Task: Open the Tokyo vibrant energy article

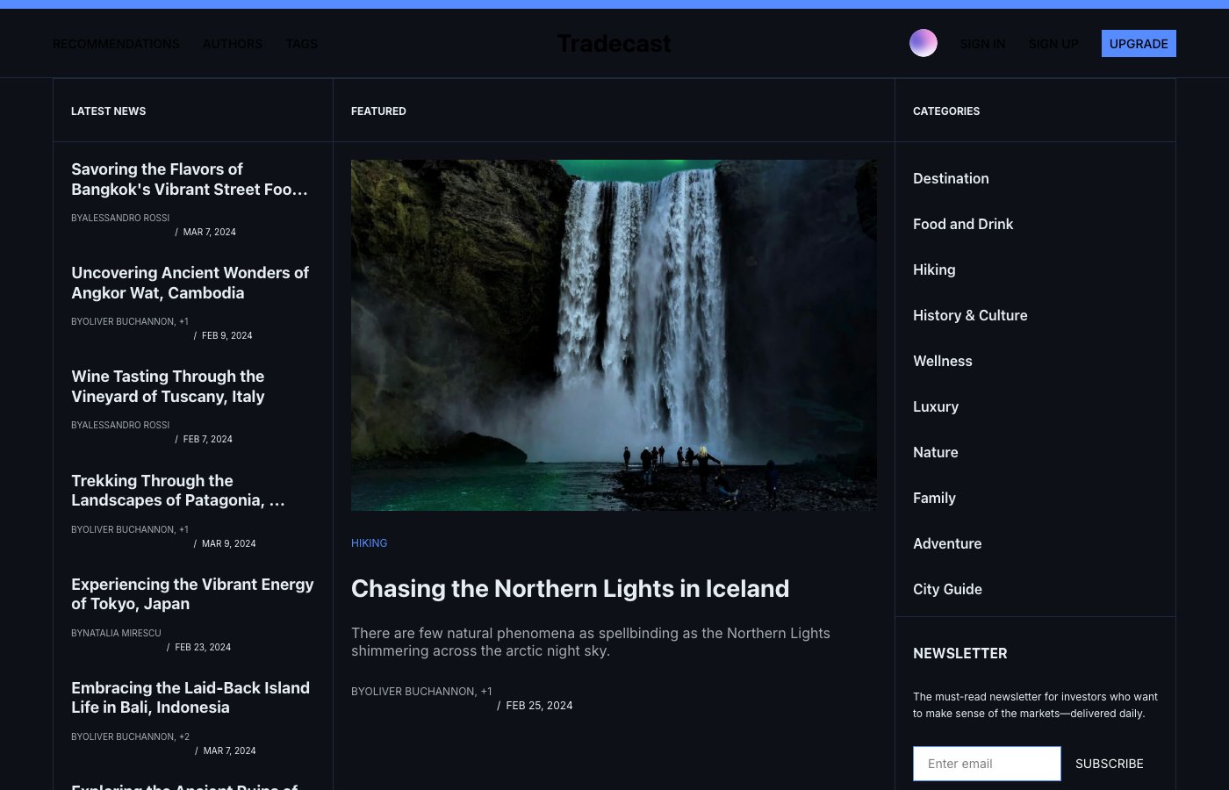Action: [x=192, y=593]
